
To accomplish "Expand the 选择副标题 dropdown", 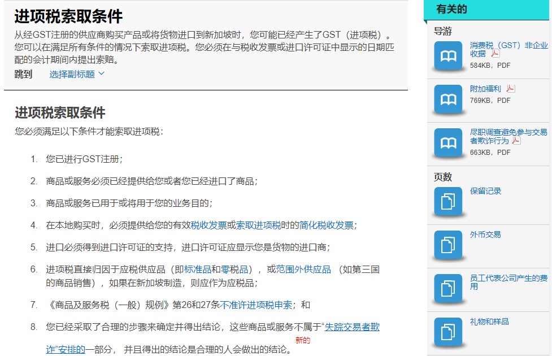I will 77,74.
